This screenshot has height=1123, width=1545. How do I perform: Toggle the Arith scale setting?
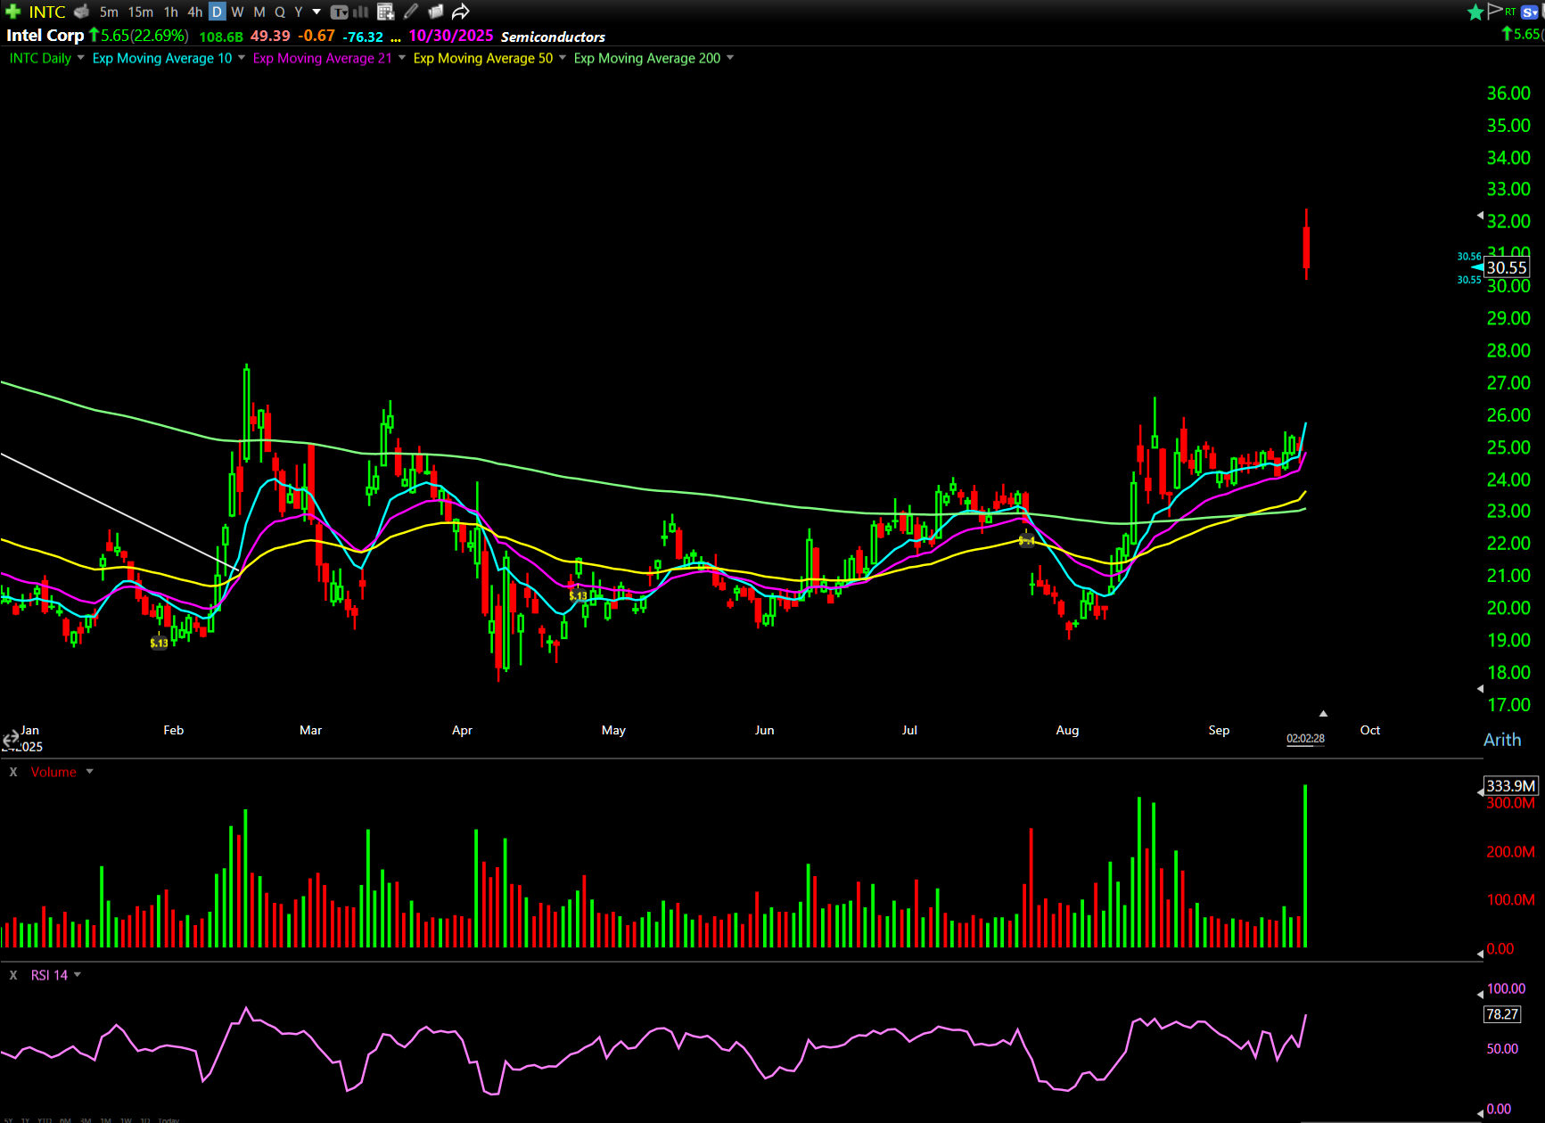[x=1501, y=740]
